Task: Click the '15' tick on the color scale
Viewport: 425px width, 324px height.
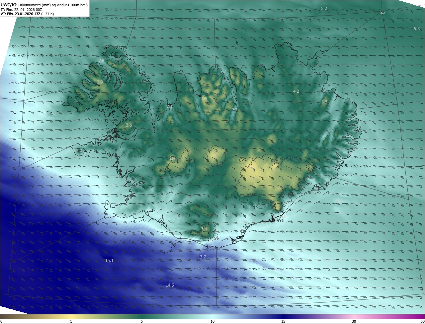Action: (x=283, y=321)
